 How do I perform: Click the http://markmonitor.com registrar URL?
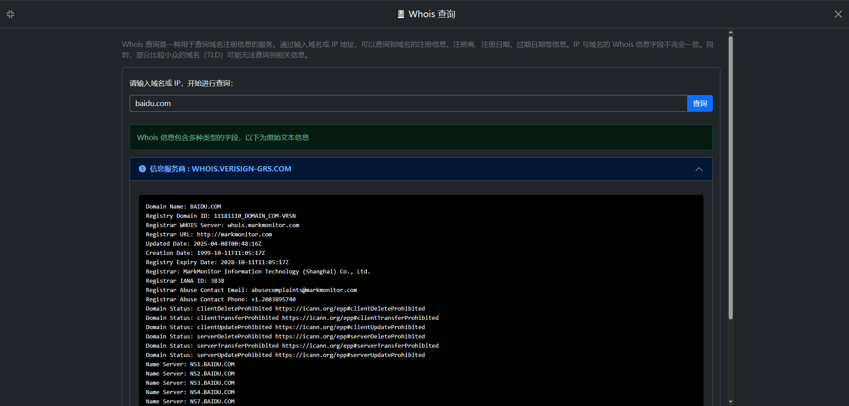tap(234, 235)
